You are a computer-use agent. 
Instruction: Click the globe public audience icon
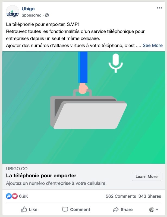point(47,15)
